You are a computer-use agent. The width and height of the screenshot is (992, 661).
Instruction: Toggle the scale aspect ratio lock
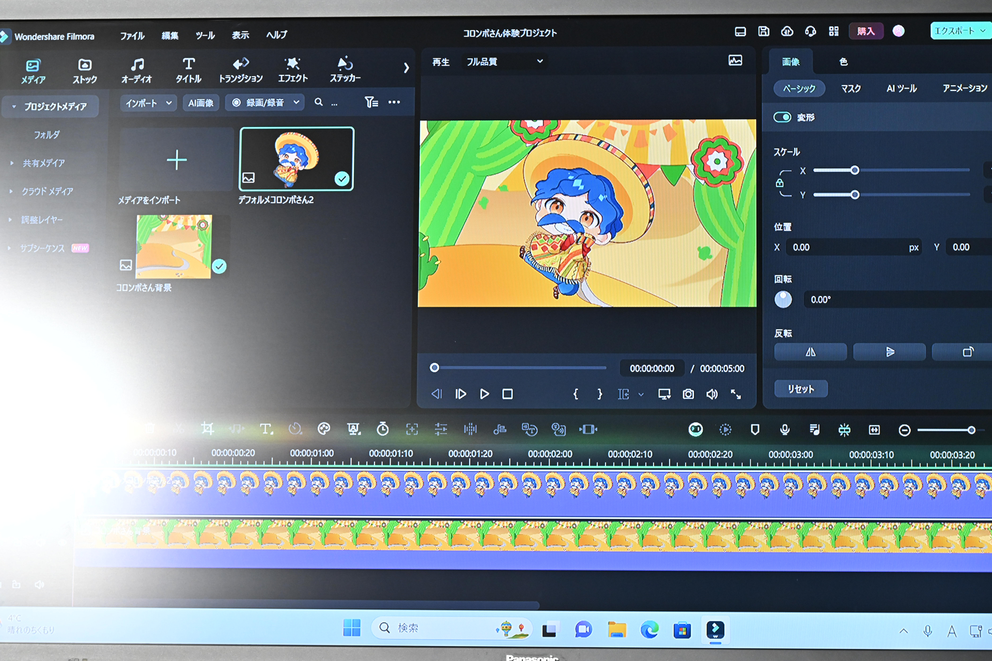coord(780,183)
